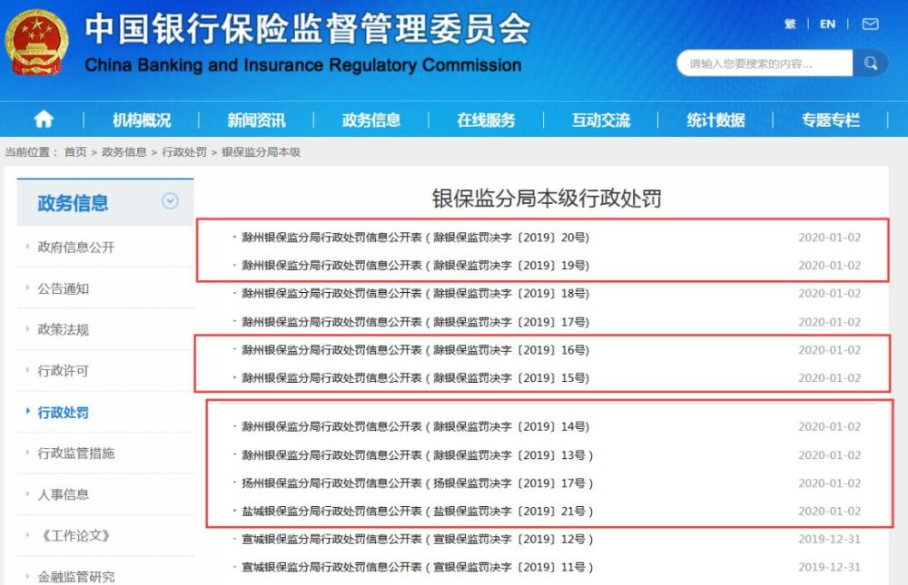Click the national emblem logo
The width and height of the screenshot is (908, 585).
click(x=36, y=43)
